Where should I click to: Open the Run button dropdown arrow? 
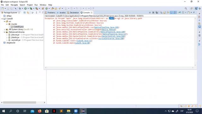pyautogui.click(x=28, y=9)
